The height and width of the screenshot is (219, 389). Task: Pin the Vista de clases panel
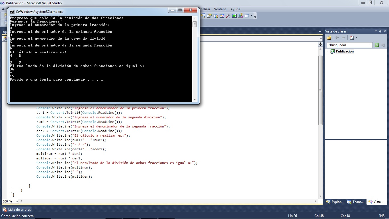point(380,31)
